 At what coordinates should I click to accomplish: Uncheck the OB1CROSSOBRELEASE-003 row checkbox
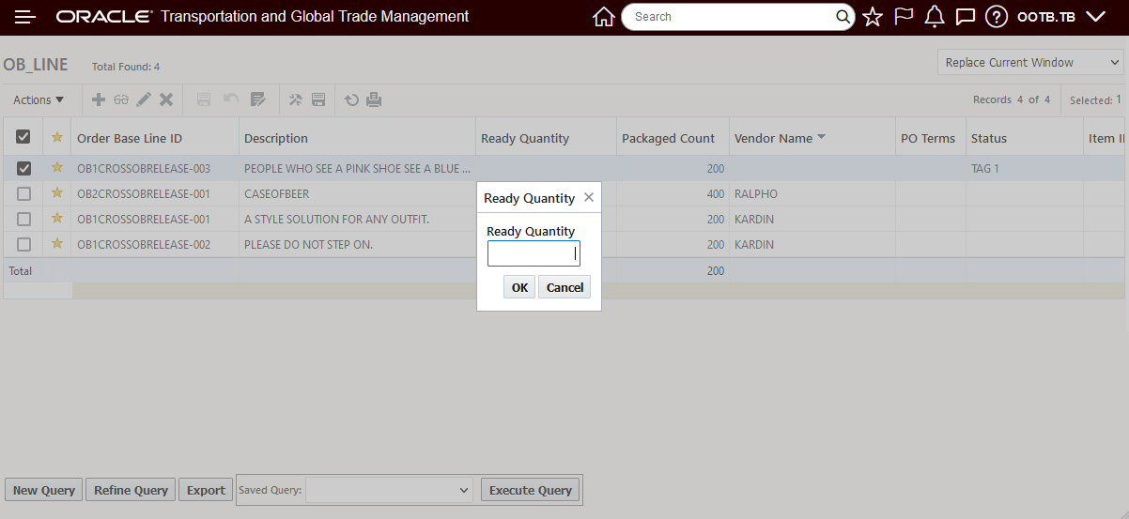pos(23,169)
